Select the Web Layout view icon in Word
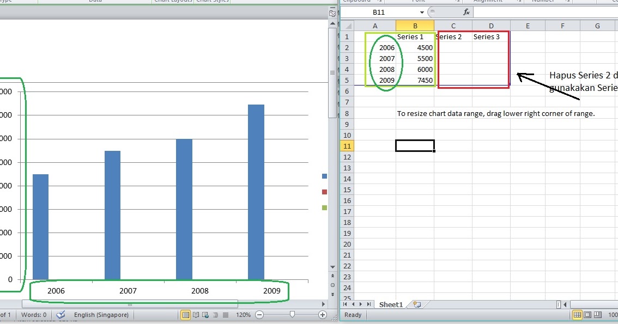The height and width of the screenshot is (324, 618). [205, 315]
